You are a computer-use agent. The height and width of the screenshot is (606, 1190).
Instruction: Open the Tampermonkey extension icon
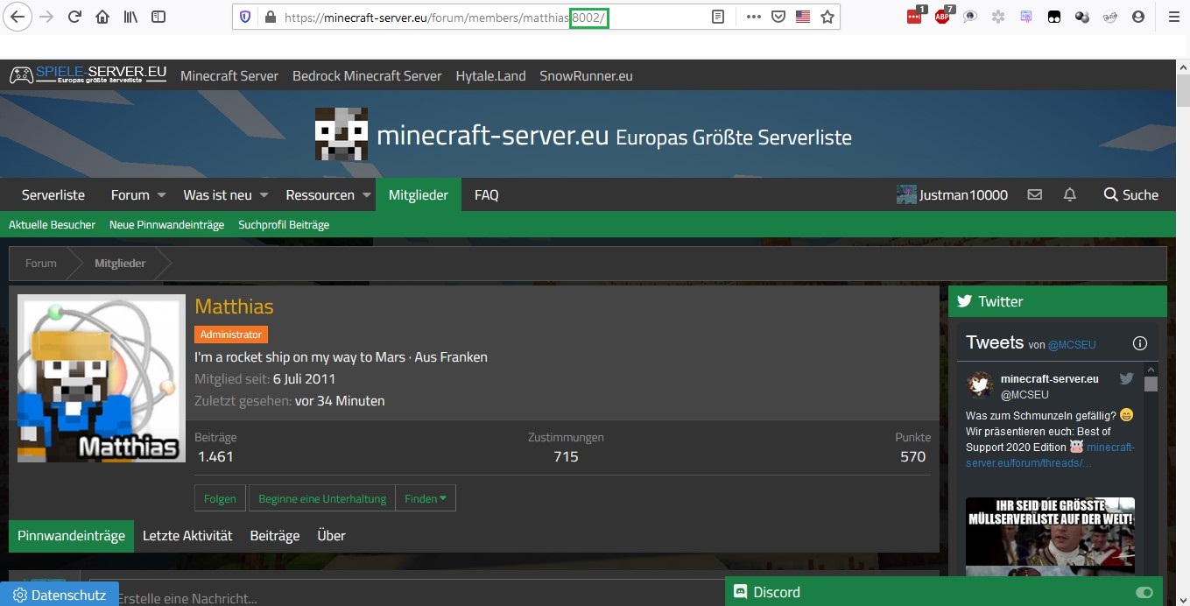1054,17
